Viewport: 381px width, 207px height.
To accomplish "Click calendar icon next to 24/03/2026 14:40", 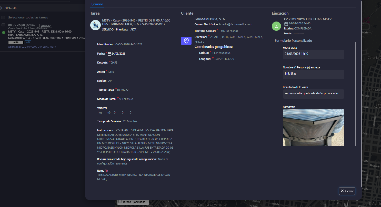I will coord(286,24).
